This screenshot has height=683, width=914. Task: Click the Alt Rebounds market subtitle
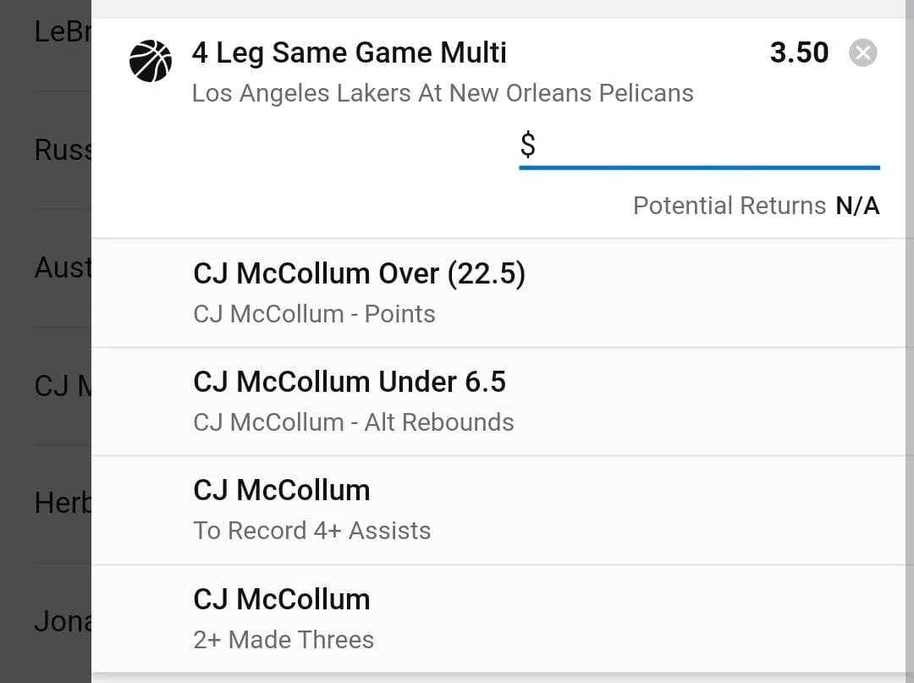click(x=353, y=422)
